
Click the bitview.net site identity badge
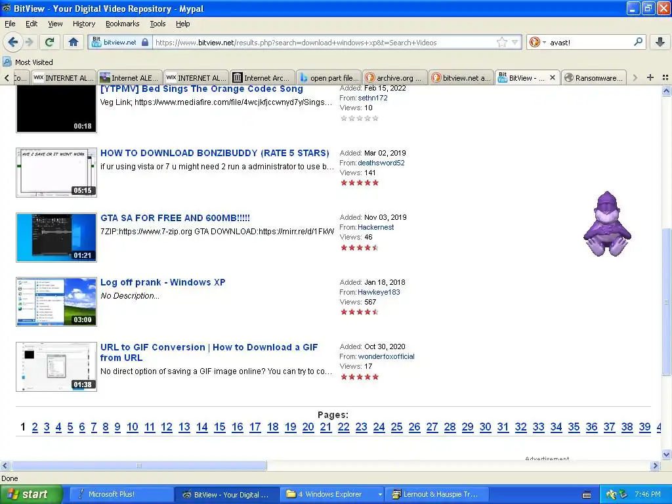(120, 42)
